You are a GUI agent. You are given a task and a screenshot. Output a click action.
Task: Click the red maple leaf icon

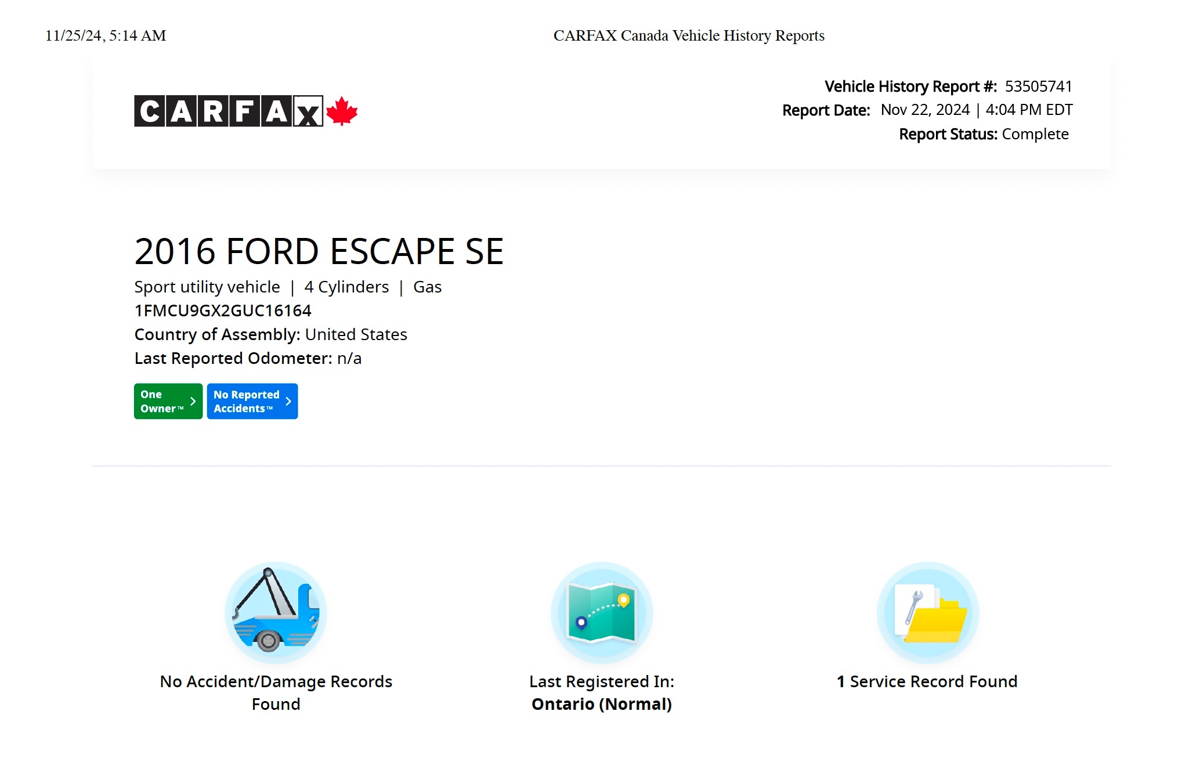pyautogui.click(x=342, y=111)
